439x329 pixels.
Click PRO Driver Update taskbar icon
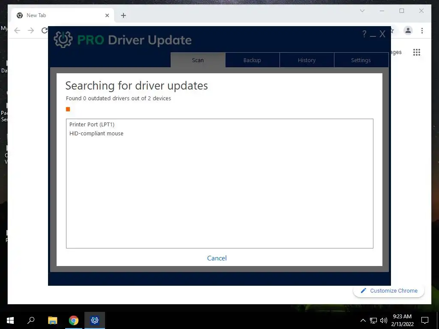95,320
